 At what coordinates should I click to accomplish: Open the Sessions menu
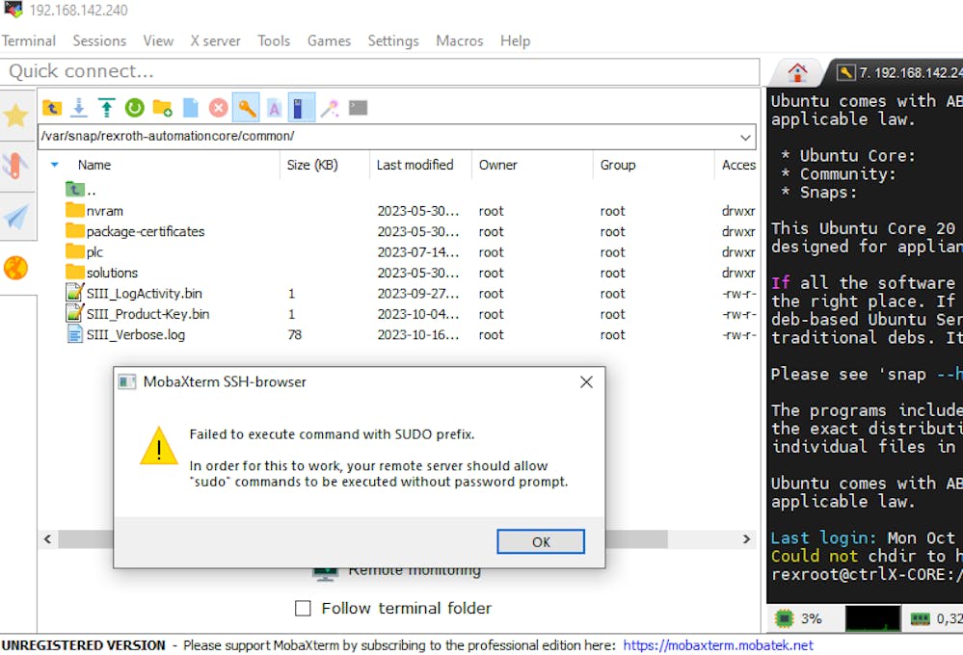(99, 40)
